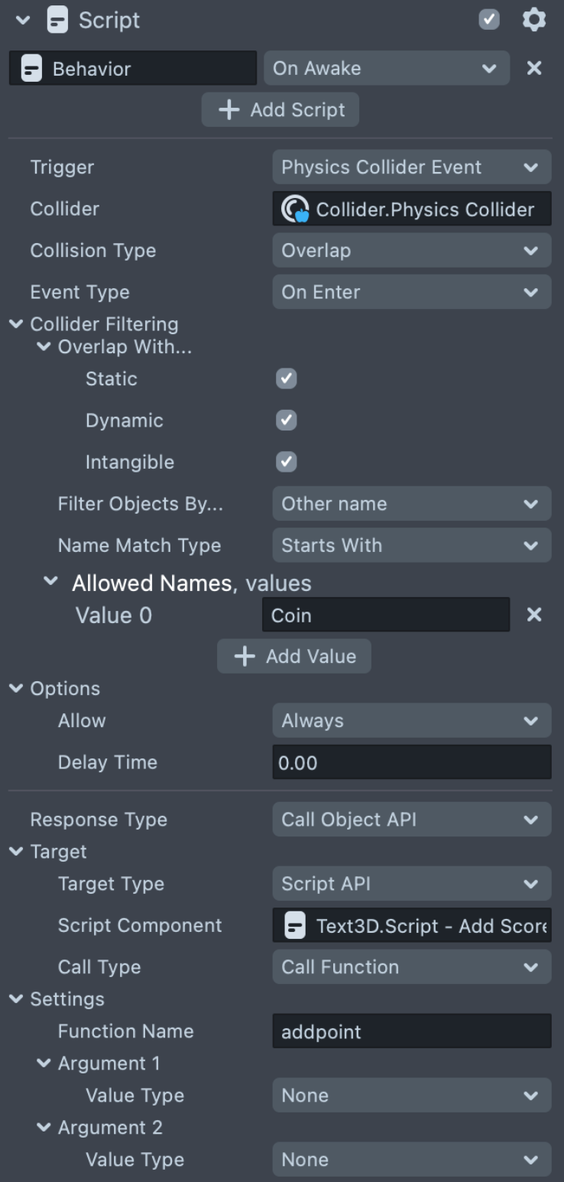Click the Delay Time input field
Viewport: 564px width, 1182px height.
[411, 762]
